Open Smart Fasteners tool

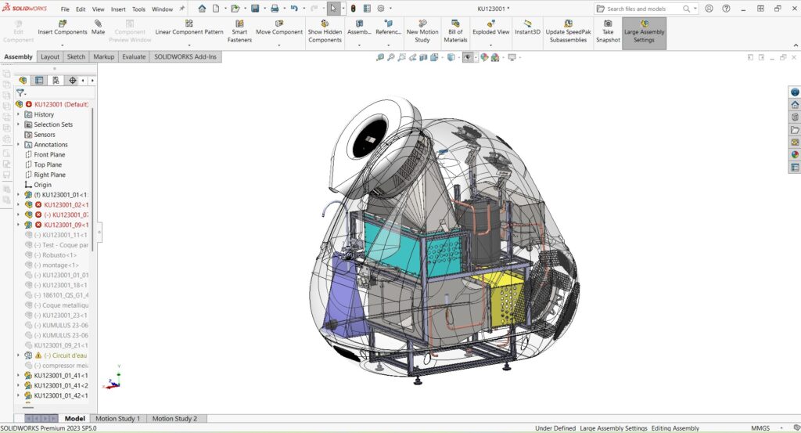click(239, 31)
